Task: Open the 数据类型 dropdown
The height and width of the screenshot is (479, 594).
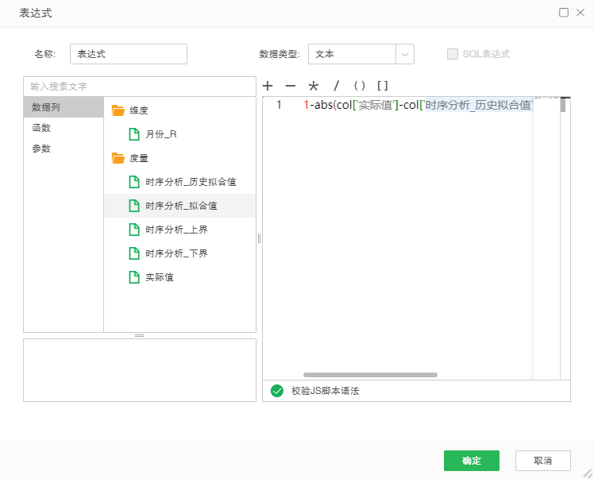Action: point(405,54)
